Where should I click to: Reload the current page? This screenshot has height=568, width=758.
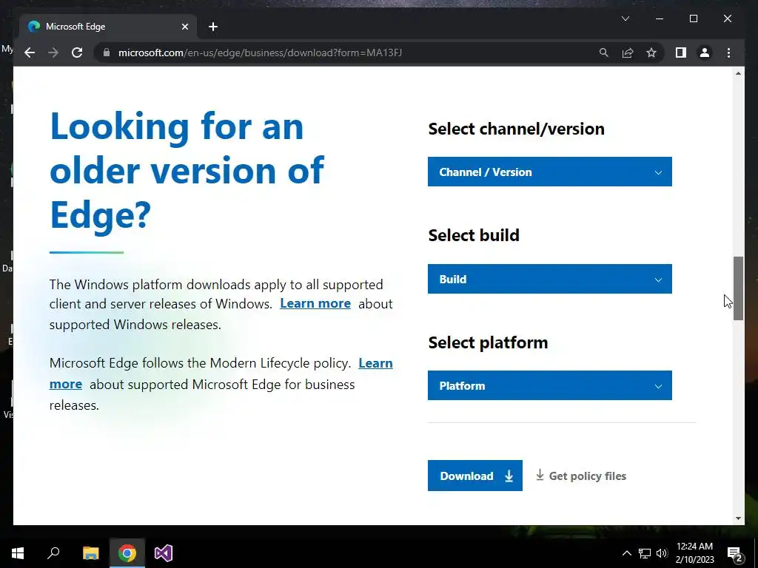pos(77,53)
